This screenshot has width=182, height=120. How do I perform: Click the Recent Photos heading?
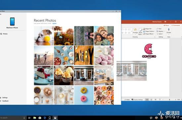45,20
